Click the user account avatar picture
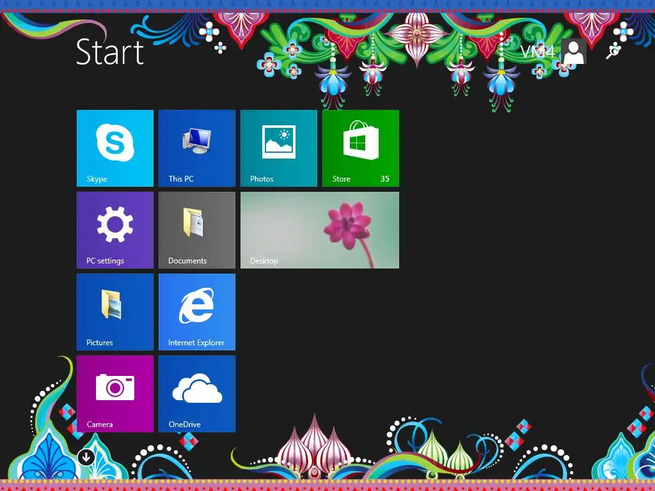 (x=574, y=52)
